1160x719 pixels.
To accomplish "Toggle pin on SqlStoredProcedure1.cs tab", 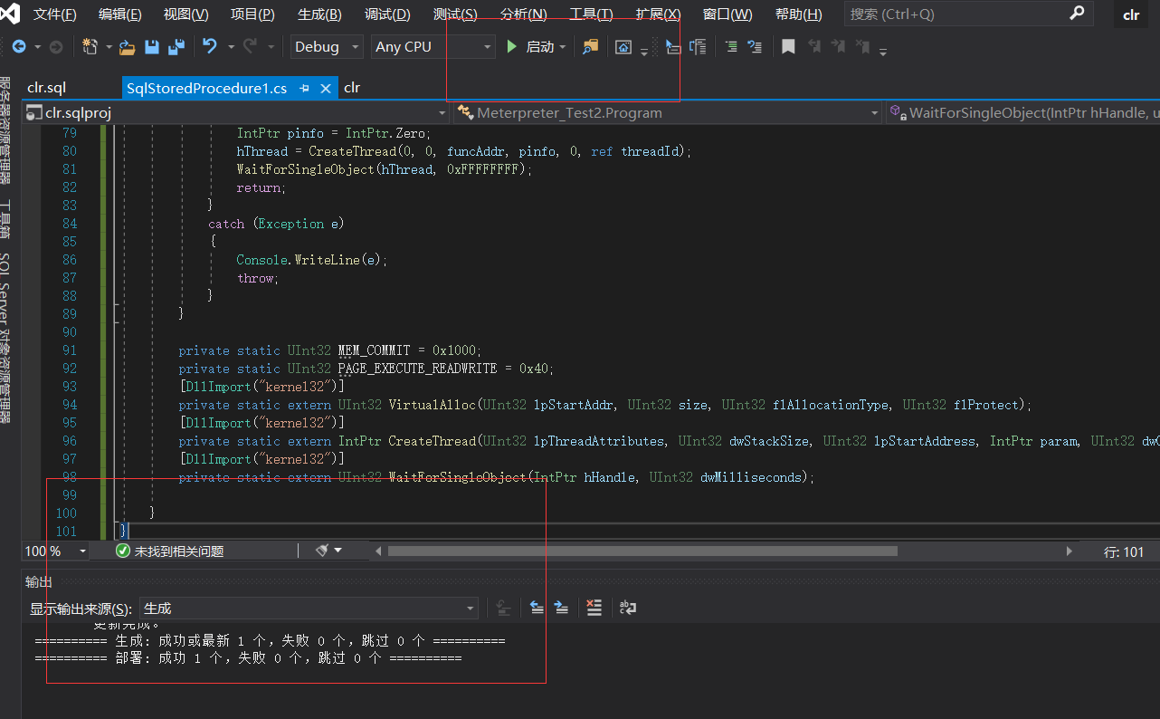I will pyautogui.click(x=305, y=88).
